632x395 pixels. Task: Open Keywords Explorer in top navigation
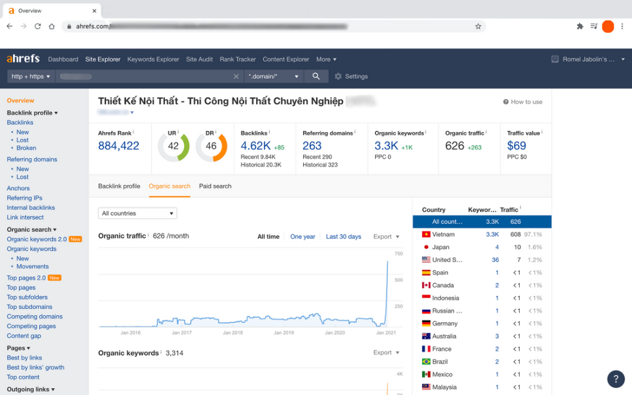153,59
